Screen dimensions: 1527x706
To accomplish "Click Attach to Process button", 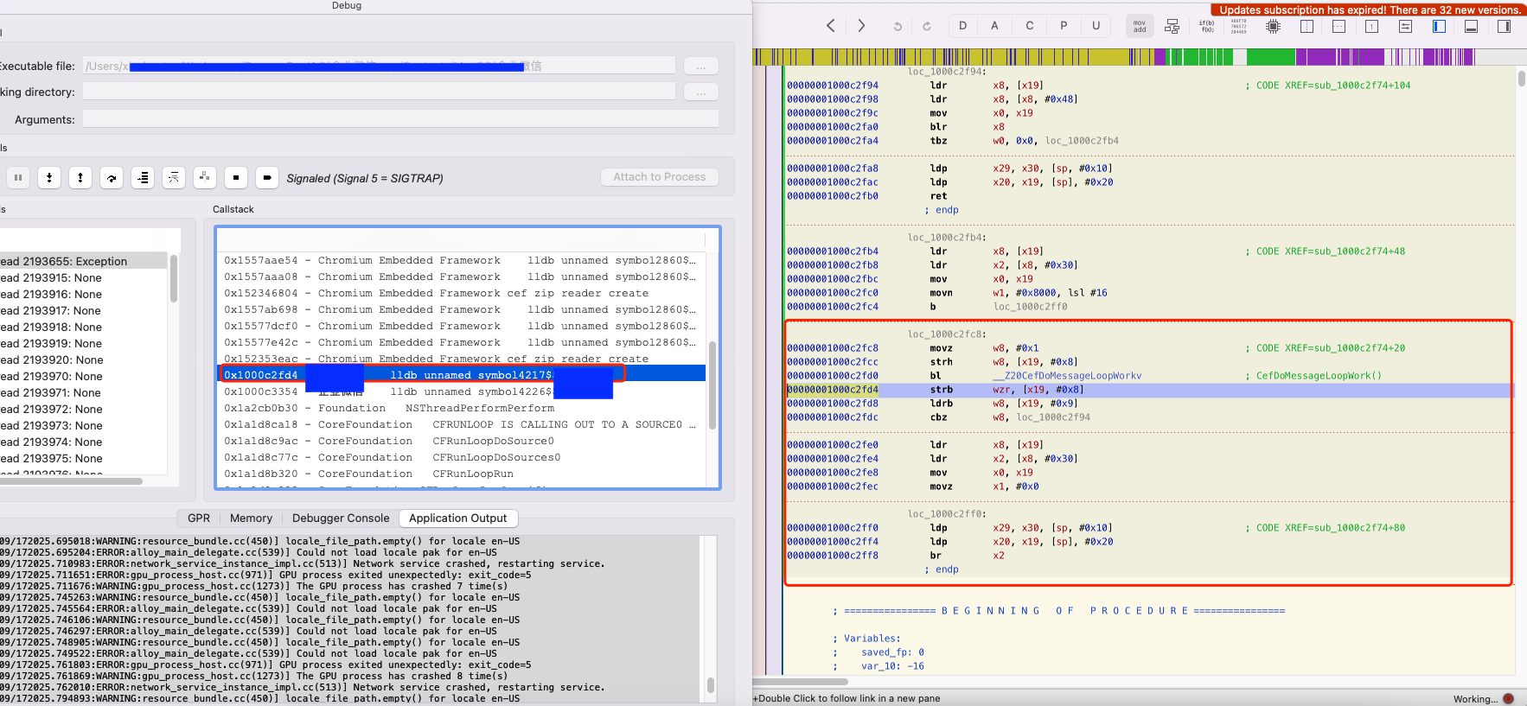I will pos(660,177).
